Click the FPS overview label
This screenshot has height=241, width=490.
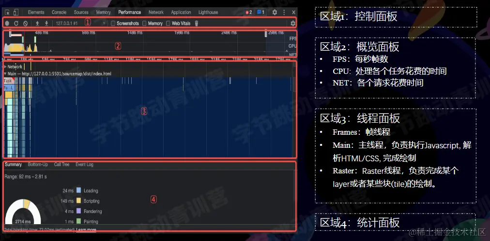click(293, 39)
